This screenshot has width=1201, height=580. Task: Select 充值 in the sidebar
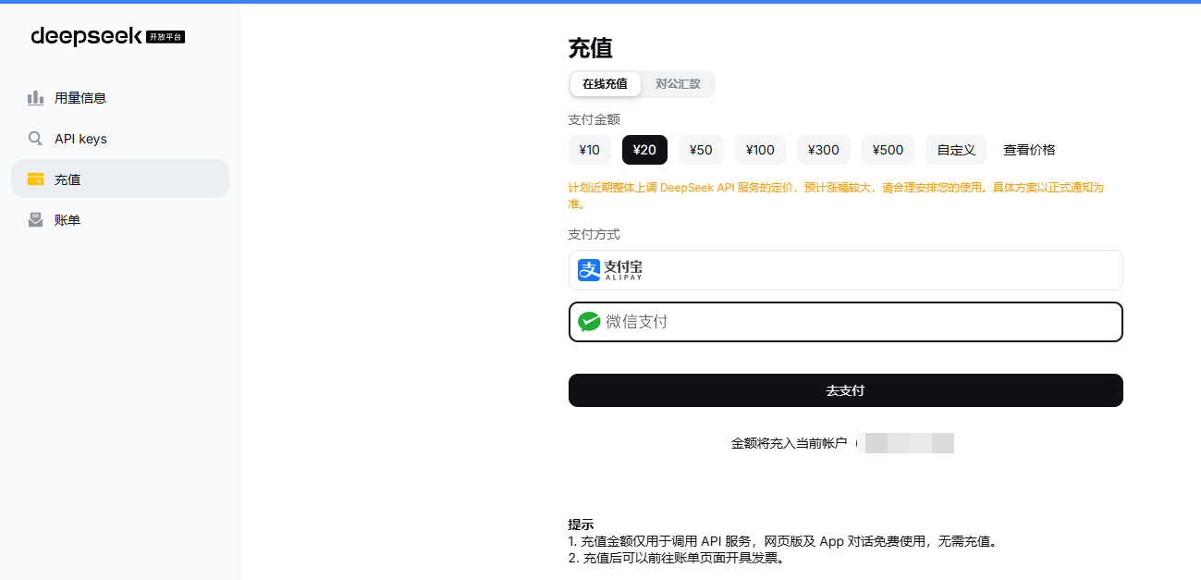[x=120, y=179]
